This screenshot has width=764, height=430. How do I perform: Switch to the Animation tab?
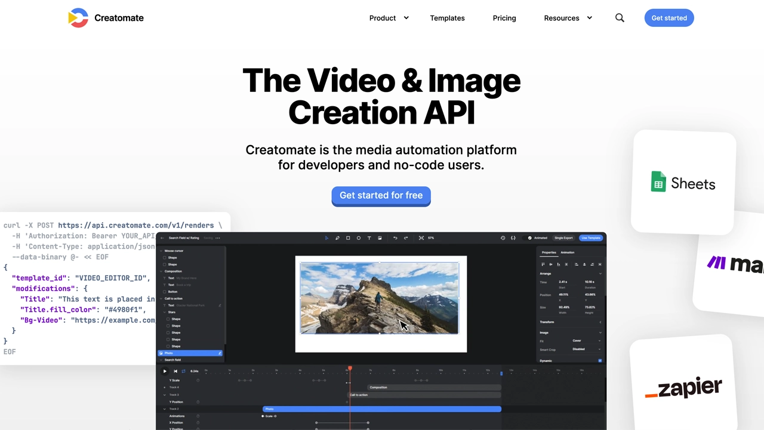pos(568,253)
